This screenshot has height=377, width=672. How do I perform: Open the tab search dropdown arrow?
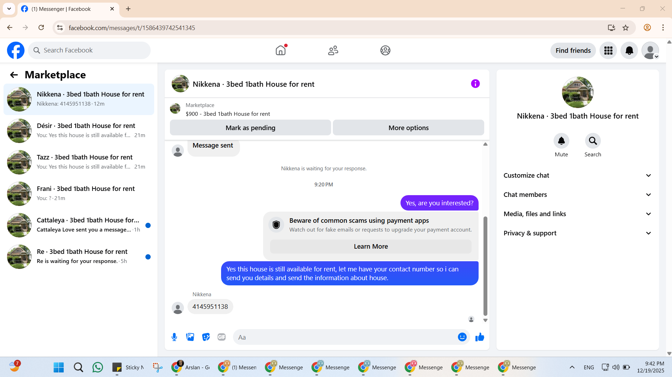point(9,9)
